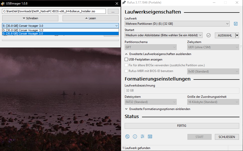The height and width of the screenshot is (151, 243).
Task: Collapse the USBImager drive selection combo box
Action: pyautogui.click(x=61, y=26)
